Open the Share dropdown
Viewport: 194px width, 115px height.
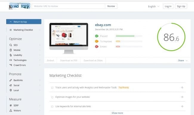click(183, 60)
